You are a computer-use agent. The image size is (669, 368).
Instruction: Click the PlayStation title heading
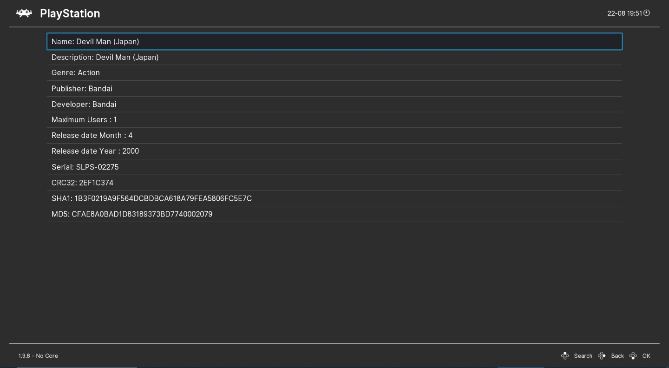pyautogui.click(x=70, y=13)
